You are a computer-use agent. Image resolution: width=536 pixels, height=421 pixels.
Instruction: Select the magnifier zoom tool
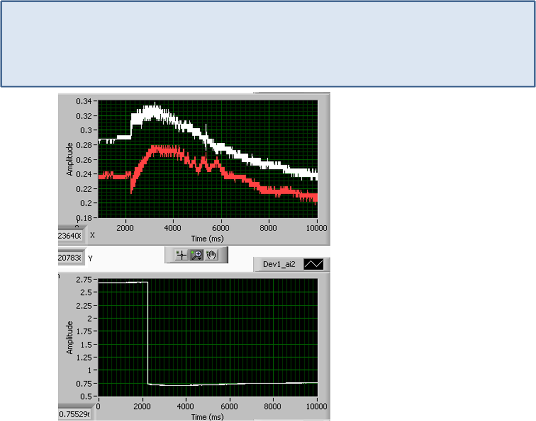tap(196, 255)
